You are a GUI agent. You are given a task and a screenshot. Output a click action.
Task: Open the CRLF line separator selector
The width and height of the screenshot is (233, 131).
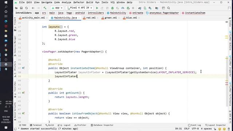point(187,129)
